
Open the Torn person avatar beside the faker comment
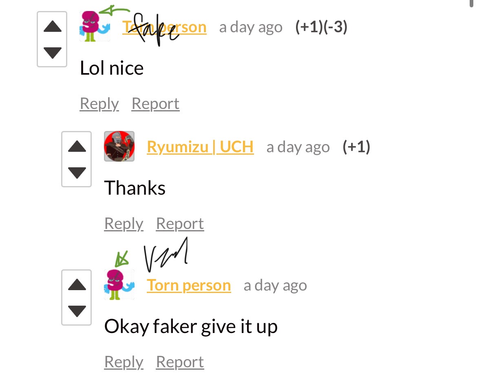pos(119,285)
